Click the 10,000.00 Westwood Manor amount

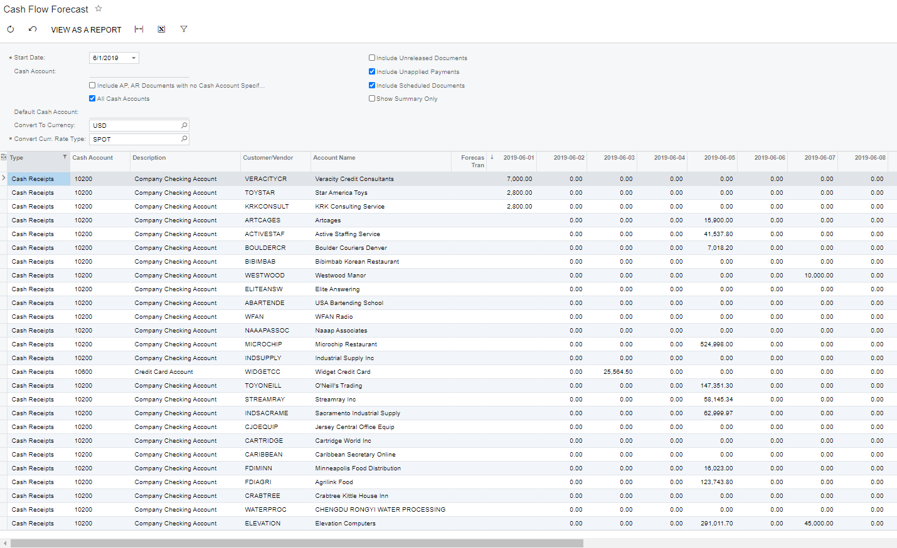pyautogui.click(x=813, y=276)
